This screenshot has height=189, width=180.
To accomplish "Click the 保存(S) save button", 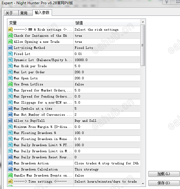I will pos(164,183).
